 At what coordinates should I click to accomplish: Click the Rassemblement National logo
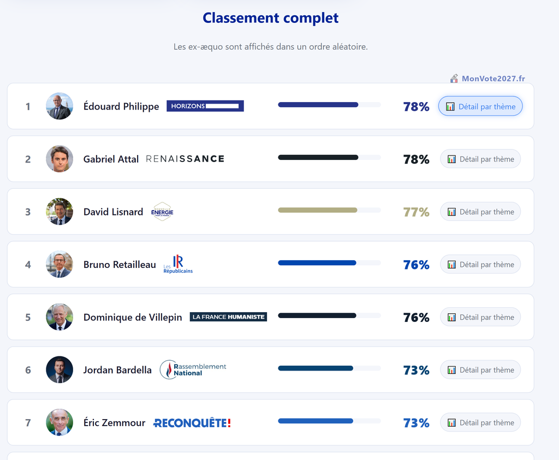click(193, 369)
